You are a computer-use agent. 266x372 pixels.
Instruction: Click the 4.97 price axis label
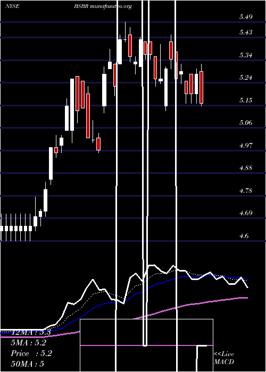pos(246,145)
